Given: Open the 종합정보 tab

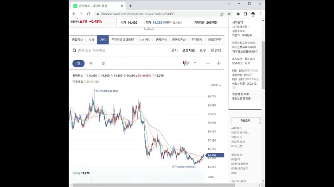Looking at the screenshot, I should pos(77,40).
